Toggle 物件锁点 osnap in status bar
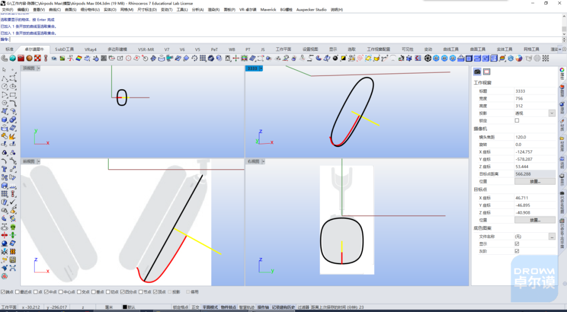567x312 pixels. coord(228,307)
